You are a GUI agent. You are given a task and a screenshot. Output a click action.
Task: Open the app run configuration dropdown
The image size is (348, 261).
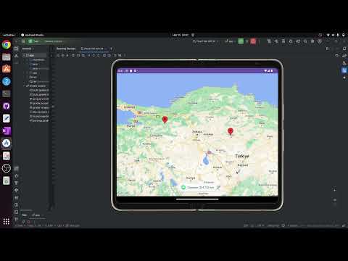(231, 41)
